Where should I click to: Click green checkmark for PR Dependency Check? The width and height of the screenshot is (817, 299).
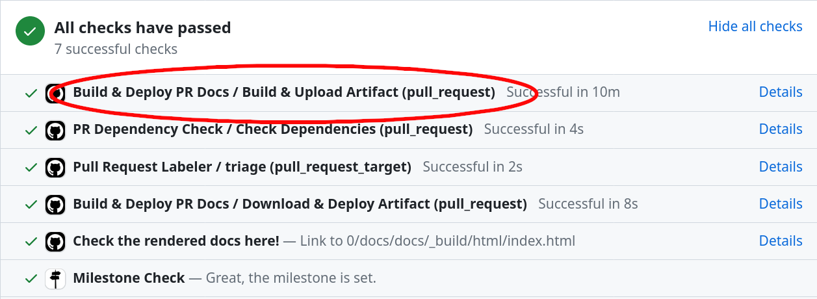pyautogui.click(x=31, y=130)
